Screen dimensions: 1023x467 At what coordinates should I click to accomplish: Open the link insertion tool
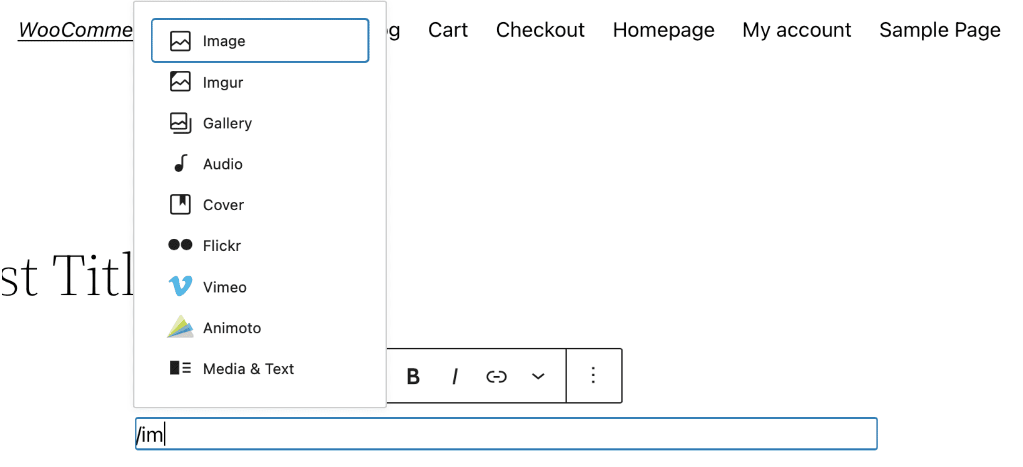pyautogui.click(x=496, y=376)
